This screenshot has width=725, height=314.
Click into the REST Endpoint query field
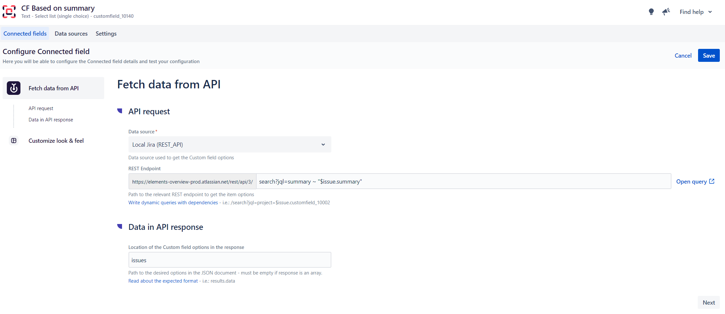463,181
